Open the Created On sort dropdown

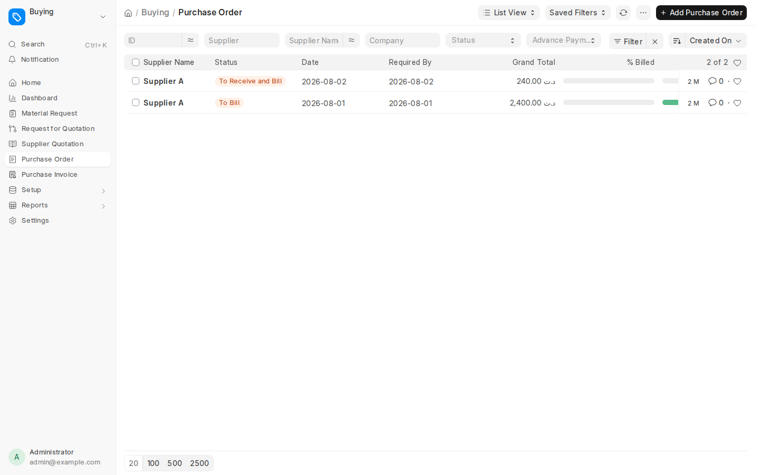click(x=716, y=41)
